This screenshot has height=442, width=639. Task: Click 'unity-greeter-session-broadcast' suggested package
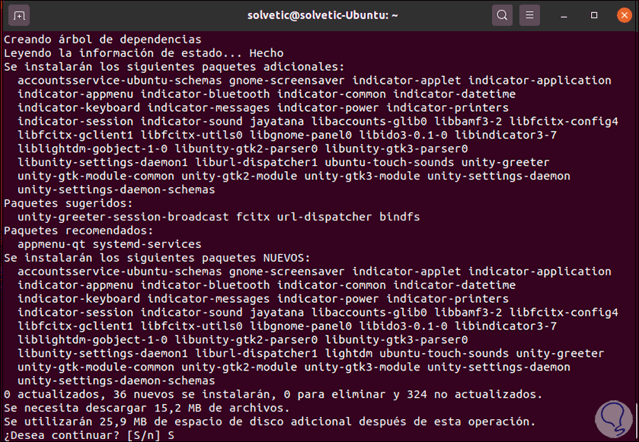click(x=123, y=217)
